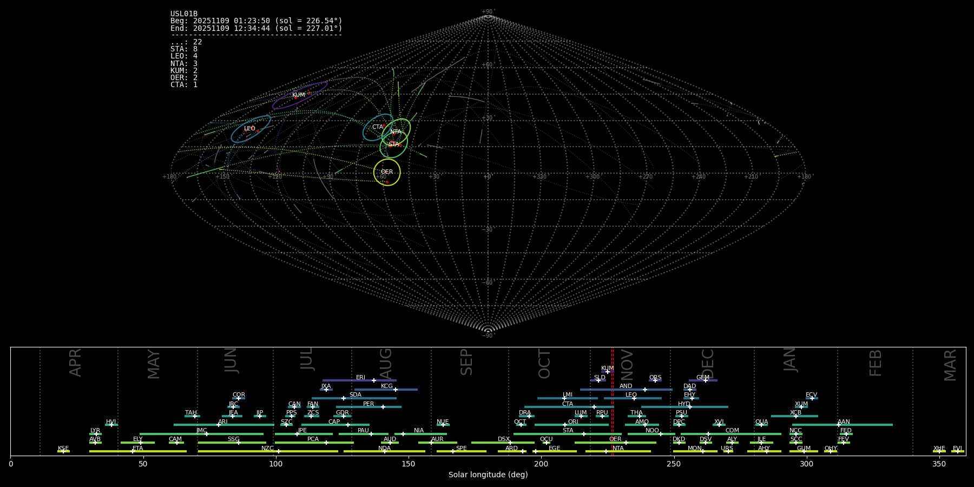This screenshot has height=487, width=974.
Task: Click the 'Solar longitude (deg)' axis label
Action: (488, 475)
